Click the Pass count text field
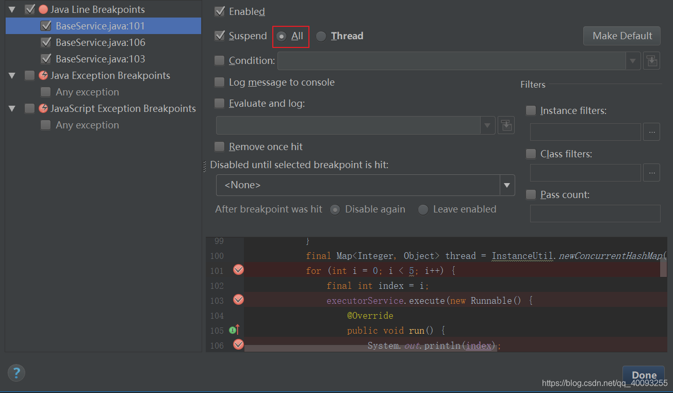 tap(595, 213)
